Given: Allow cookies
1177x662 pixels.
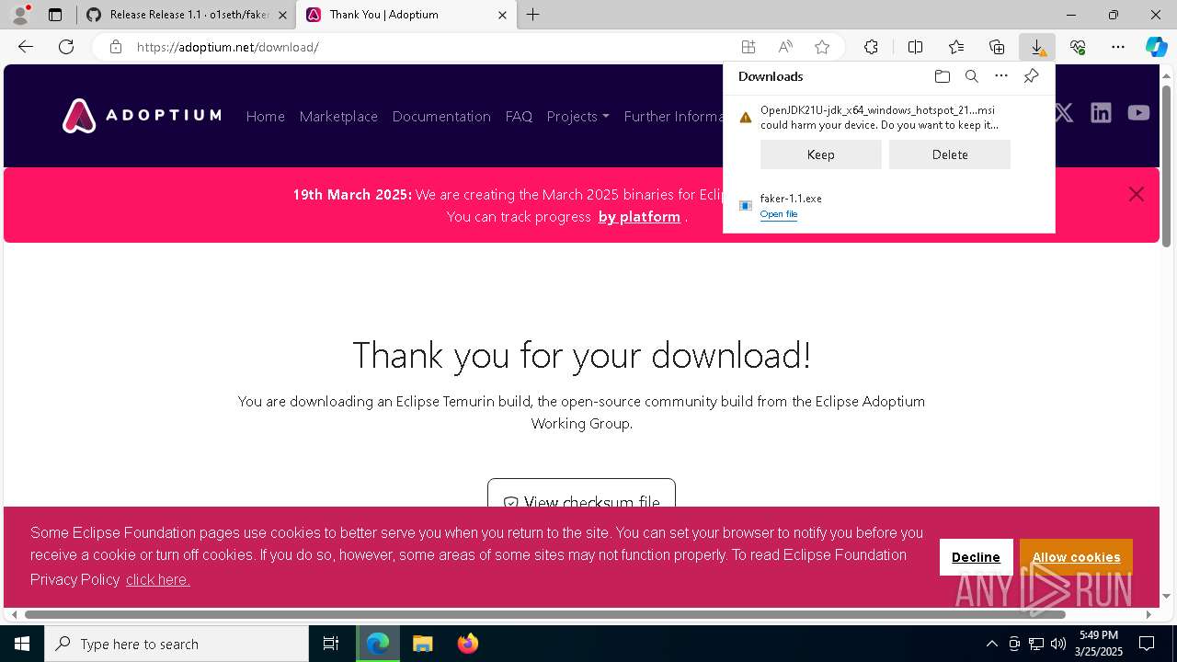Looking at the screenshot, I should pyautogui.click(x=1076, y=557).
